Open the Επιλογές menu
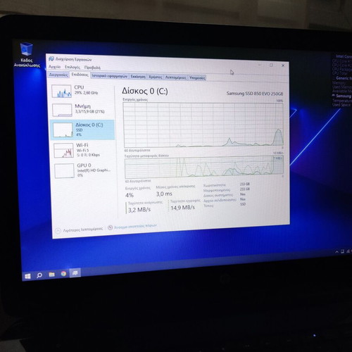The width and height of the screenshot is (352, 352). point(73,68)
